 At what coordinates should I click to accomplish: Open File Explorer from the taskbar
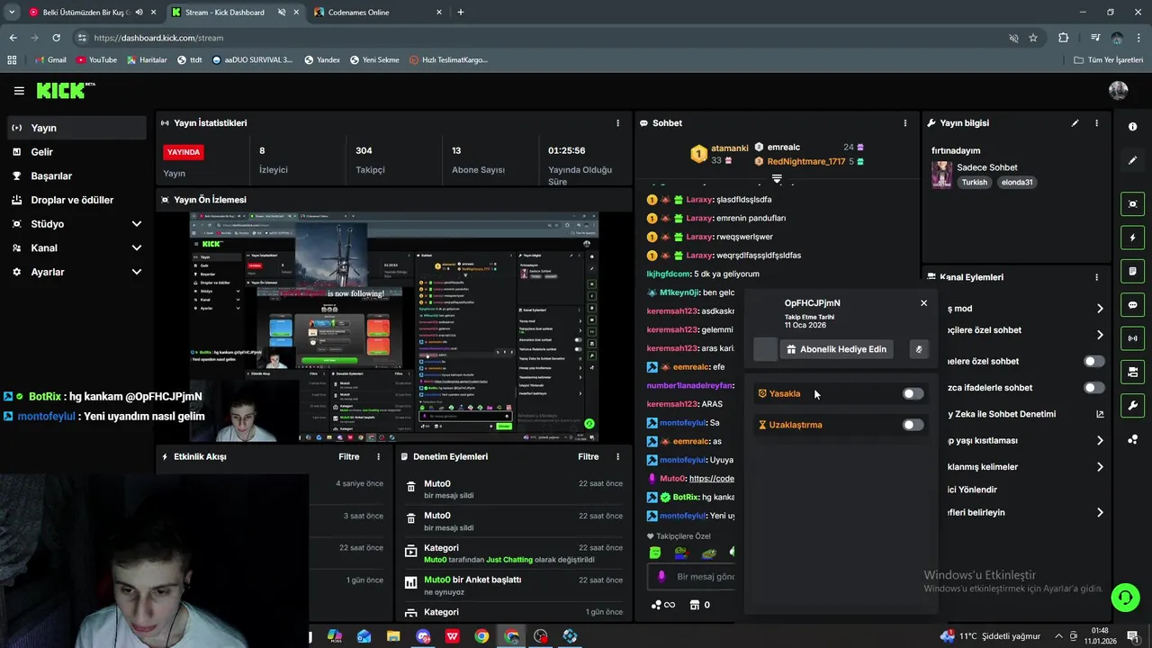393,636
